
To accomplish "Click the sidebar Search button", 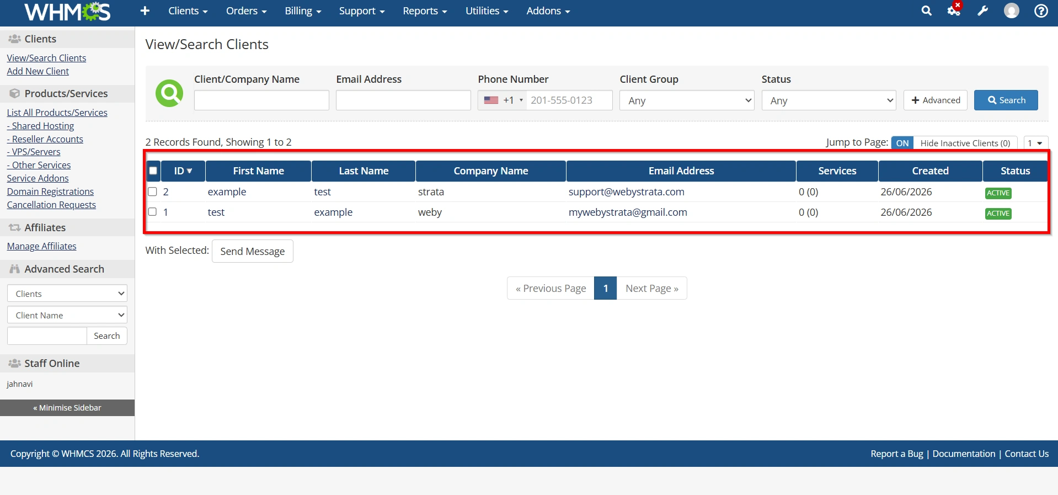I will [107, 336].
